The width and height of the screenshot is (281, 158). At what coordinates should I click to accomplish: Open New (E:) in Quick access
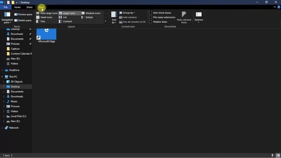tap(15, 58)
